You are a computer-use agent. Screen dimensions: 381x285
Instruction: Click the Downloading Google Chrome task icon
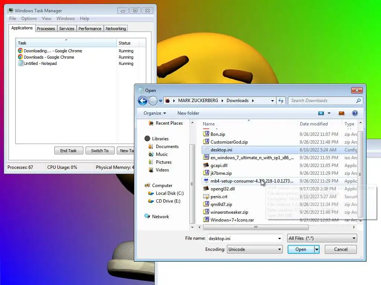(x=20, y=50)
